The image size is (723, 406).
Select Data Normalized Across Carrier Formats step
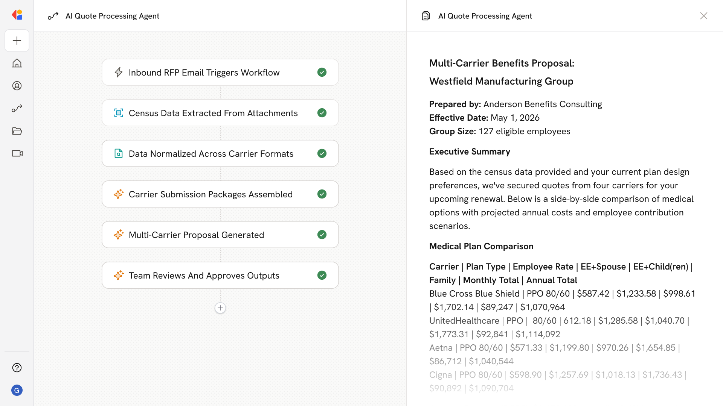211,153
